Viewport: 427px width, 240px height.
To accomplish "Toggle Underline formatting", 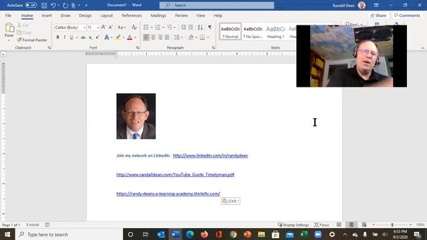I will 71,37.
